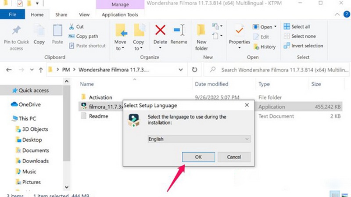Click the Rename icon
Viewport: 351px width, 197px height.
[x=179, y=30]
